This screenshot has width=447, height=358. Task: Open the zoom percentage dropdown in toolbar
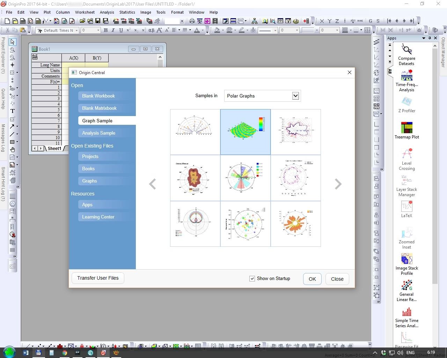click(182, 21)
